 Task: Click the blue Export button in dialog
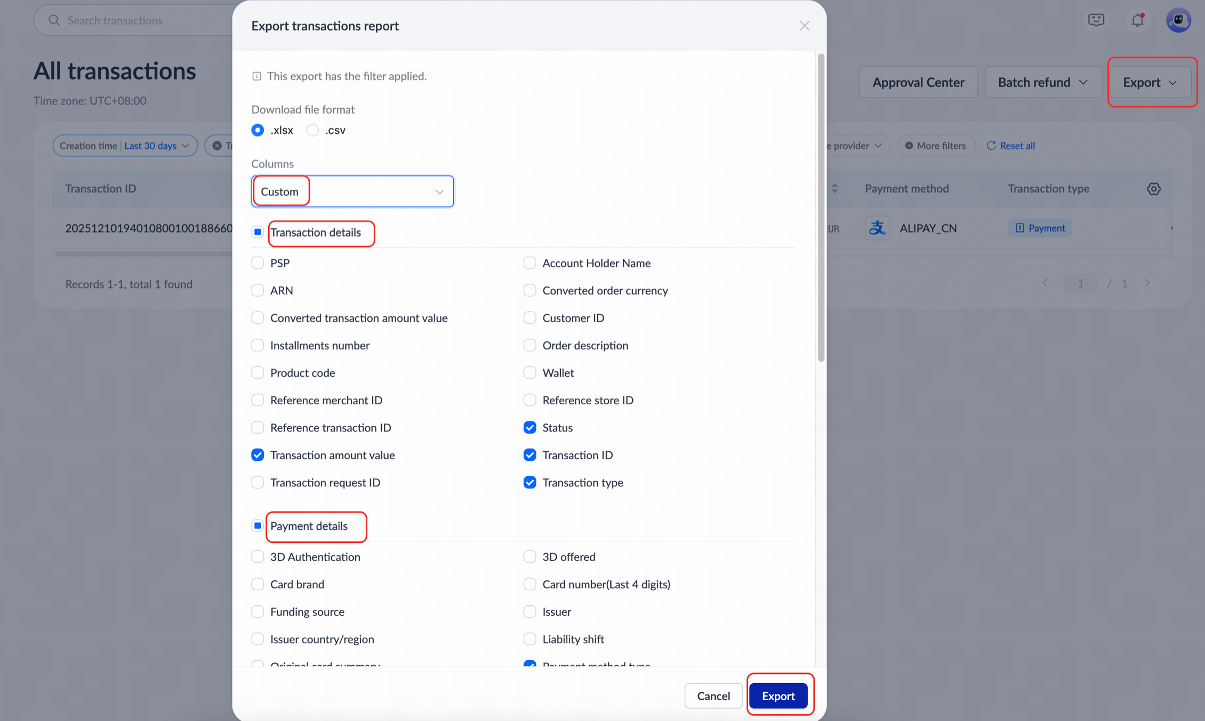[x=778, y=696]
